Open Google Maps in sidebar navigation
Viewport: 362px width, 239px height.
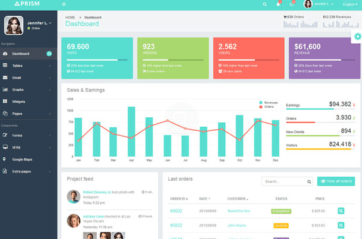[28, 159]
